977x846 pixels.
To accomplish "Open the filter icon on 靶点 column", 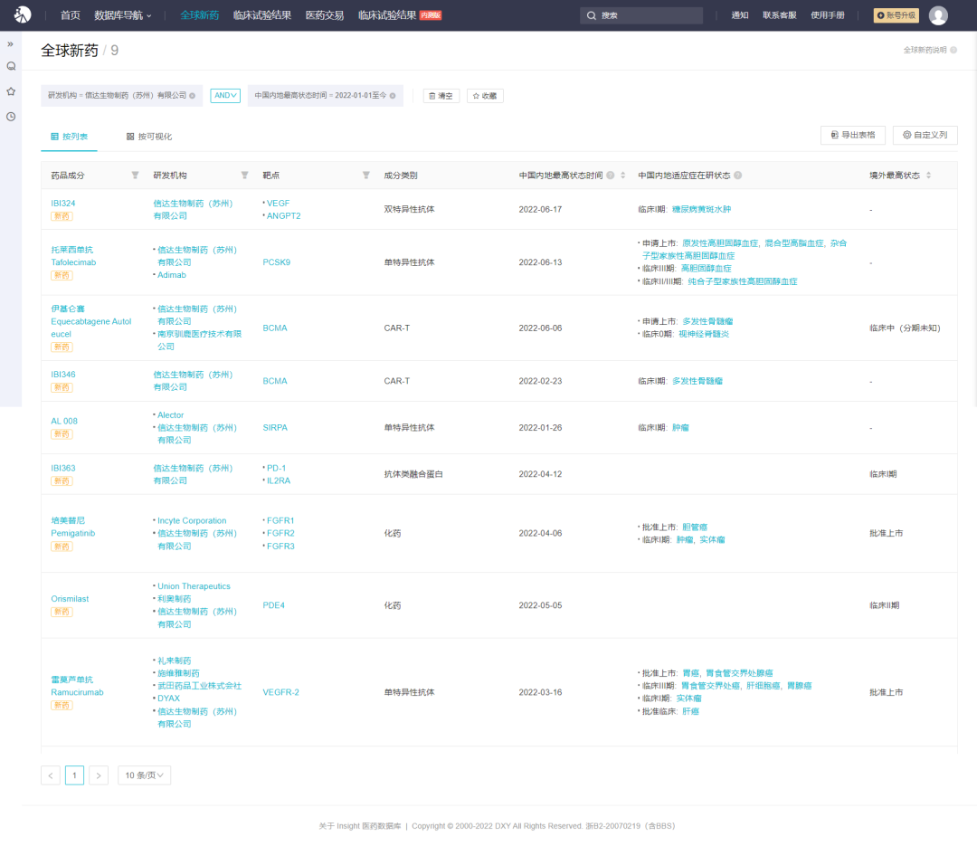I will click(366, 176).
